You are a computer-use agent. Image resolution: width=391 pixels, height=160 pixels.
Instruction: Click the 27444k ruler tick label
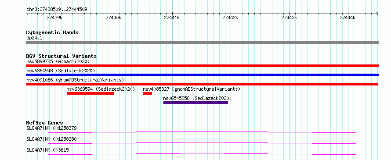(348, 18)
